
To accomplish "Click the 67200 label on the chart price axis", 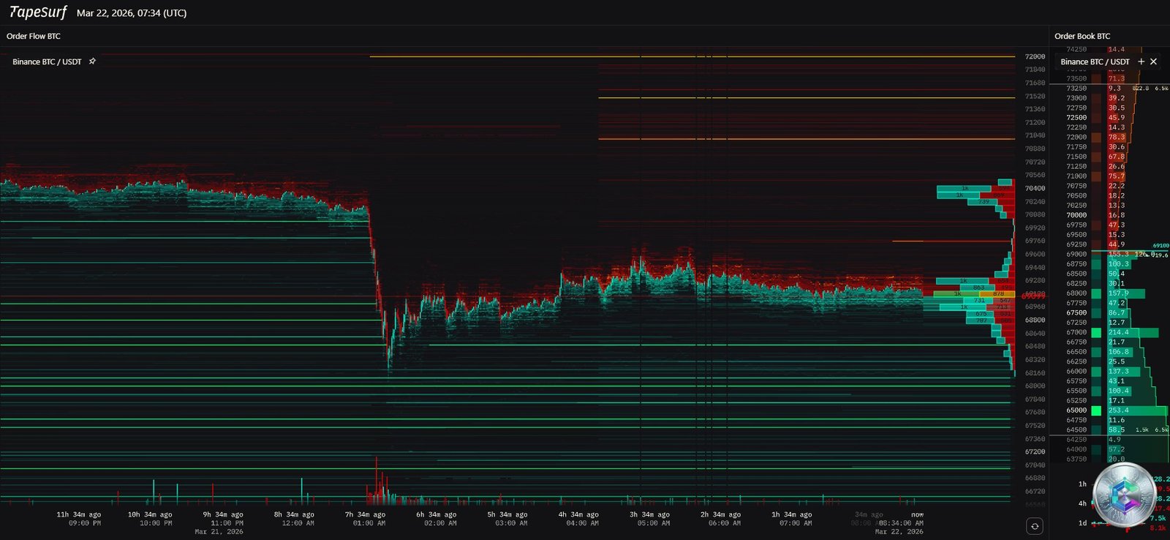I will (1035, 451).
